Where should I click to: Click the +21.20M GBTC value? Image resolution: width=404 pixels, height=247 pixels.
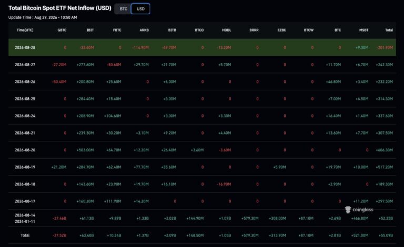tap(59, 167)
